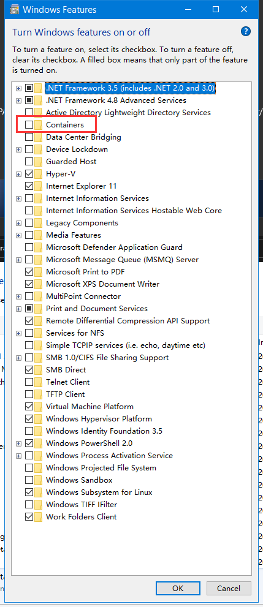Click the blue help question mark icon

point(246,32)
